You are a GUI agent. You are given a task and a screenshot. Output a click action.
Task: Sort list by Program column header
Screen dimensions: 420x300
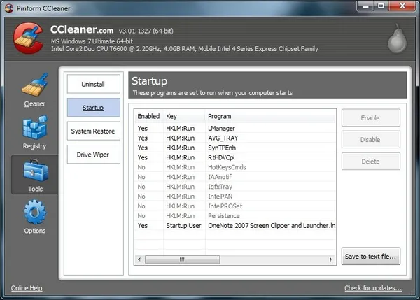270,116
